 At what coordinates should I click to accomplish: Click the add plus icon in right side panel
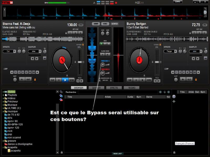[x=174, y=101]
